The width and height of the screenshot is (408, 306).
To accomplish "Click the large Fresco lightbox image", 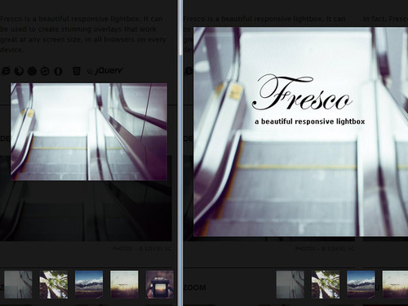I will pos(300,131).
